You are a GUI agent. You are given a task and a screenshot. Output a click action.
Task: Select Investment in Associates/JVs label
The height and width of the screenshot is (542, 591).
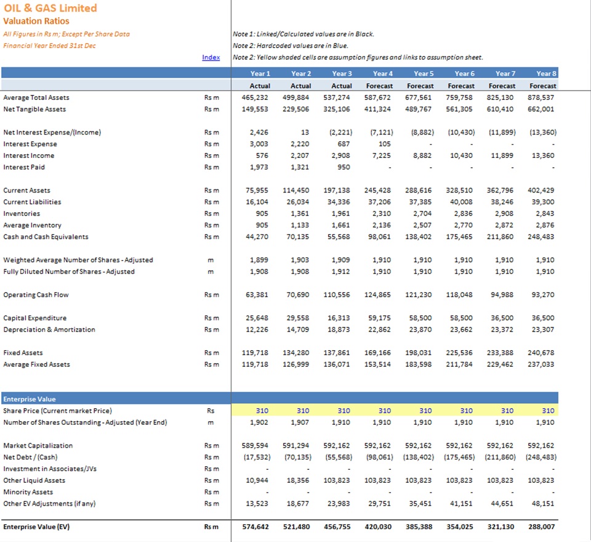pyautogui.click(x=50, y=469)
